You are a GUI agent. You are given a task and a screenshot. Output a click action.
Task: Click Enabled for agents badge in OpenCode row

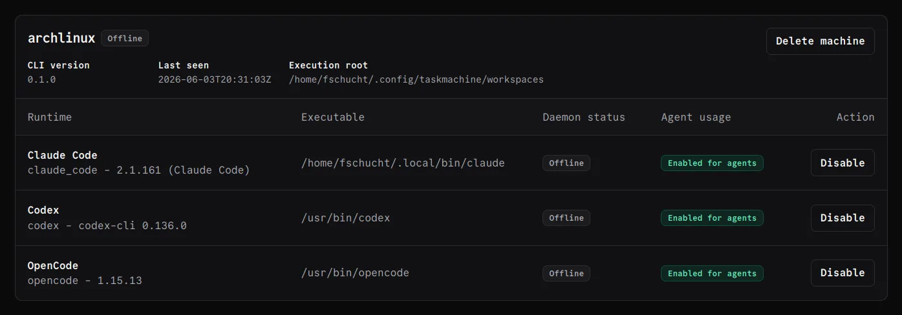712,273
